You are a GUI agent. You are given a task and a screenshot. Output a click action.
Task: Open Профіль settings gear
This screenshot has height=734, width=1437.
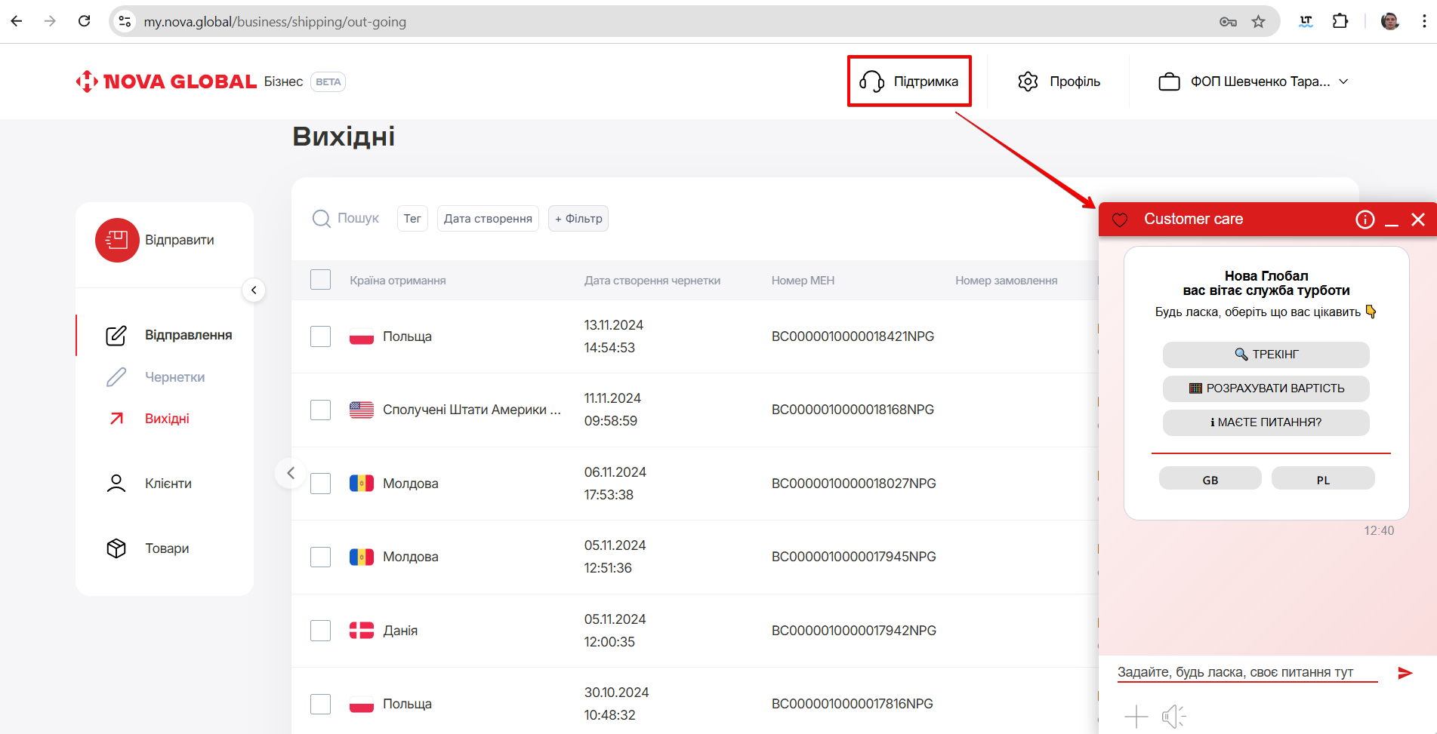(x=1028, y=81)
